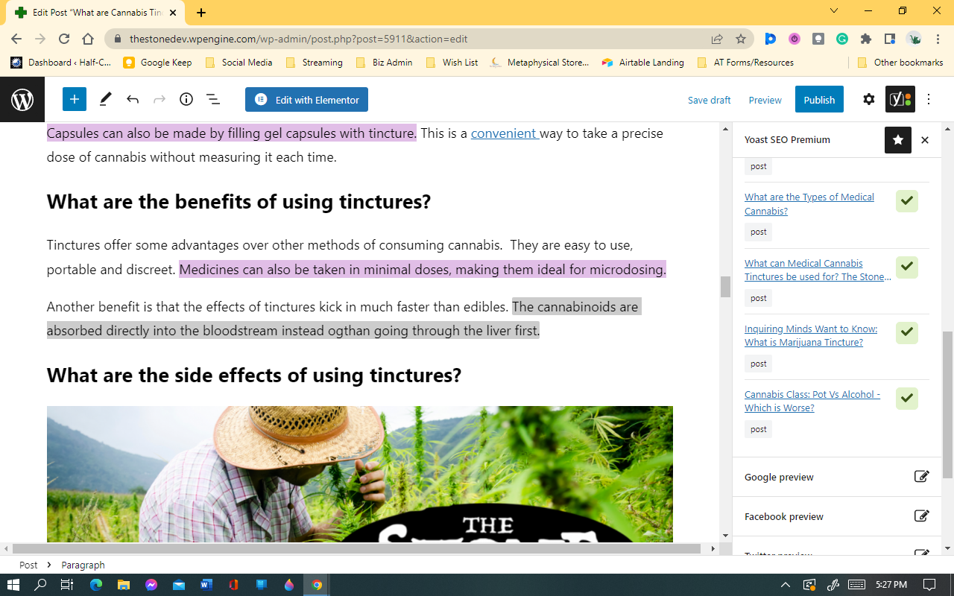Image resolution: width=954 pixels, height=596 pixels.
Task: Open Streaming bookmarks folder
Action: [x=314, y=63]
